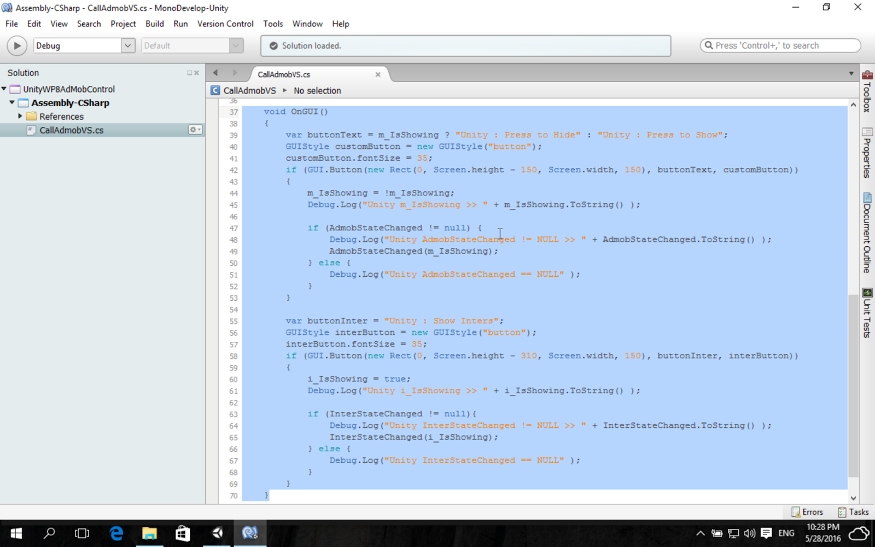This screenshot has width=875, height=547.
Task: Open the gear options for CallAdmobVS.cs
Action: pos(195,130)
